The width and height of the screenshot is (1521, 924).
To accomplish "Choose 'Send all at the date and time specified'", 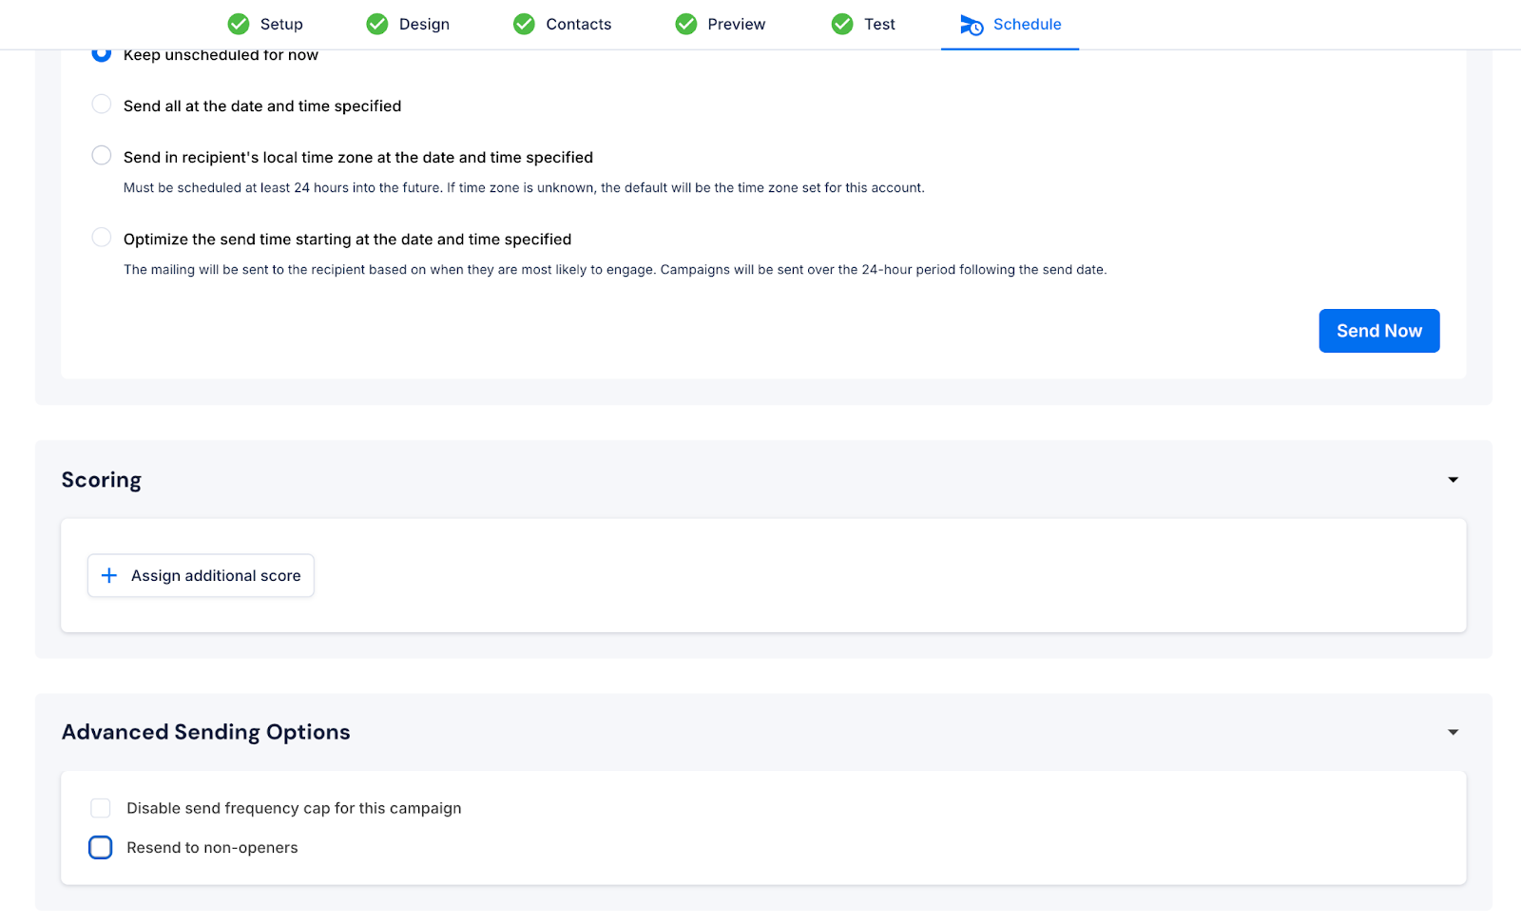I will pyautogui.click(x=102, y=105).
